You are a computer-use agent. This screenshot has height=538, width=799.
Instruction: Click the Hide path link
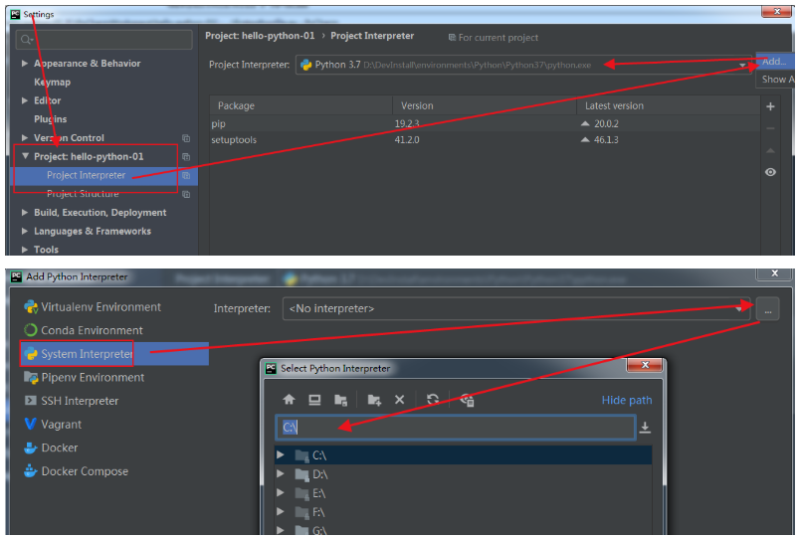627,400
